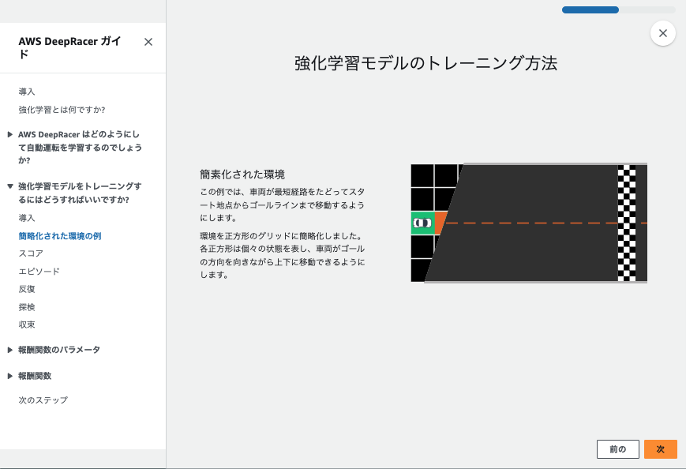The image size is (686, 469).
Task: Expand the "報酬関数" section
Action: pyautogui.click(x=36, y=375)
